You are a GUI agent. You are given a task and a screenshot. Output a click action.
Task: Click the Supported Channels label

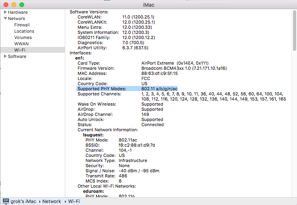pos(99,94)
